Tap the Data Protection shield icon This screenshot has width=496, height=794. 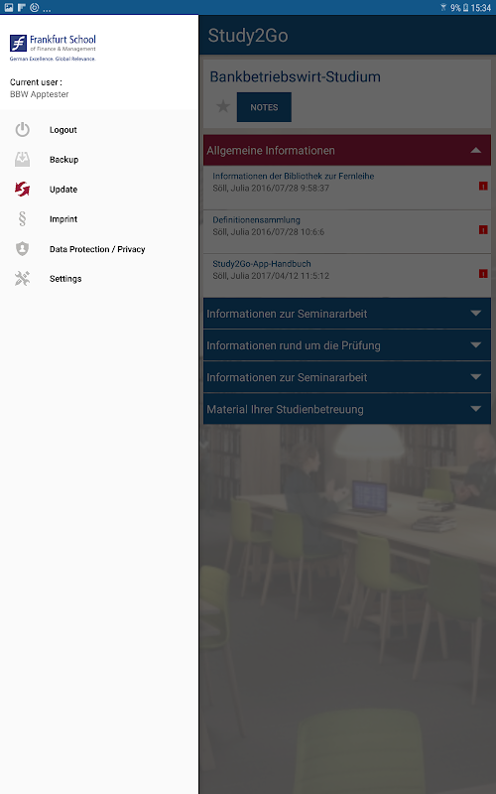[x=22, y=249]
